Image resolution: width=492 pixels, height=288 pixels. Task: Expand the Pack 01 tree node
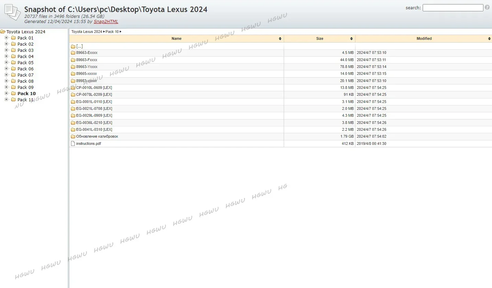[x=6, y=38]
